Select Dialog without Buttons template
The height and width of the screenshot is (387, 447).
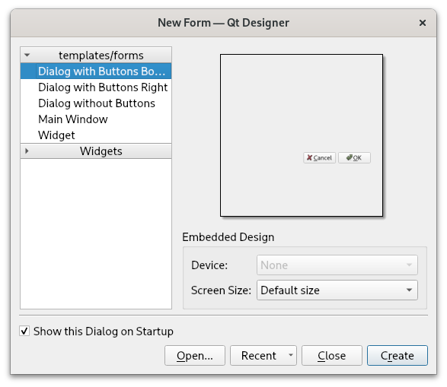click(x=96, y=103)
